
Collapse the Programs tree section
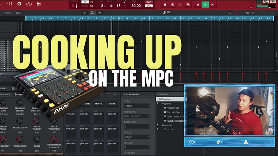click(x=158, y=103)
